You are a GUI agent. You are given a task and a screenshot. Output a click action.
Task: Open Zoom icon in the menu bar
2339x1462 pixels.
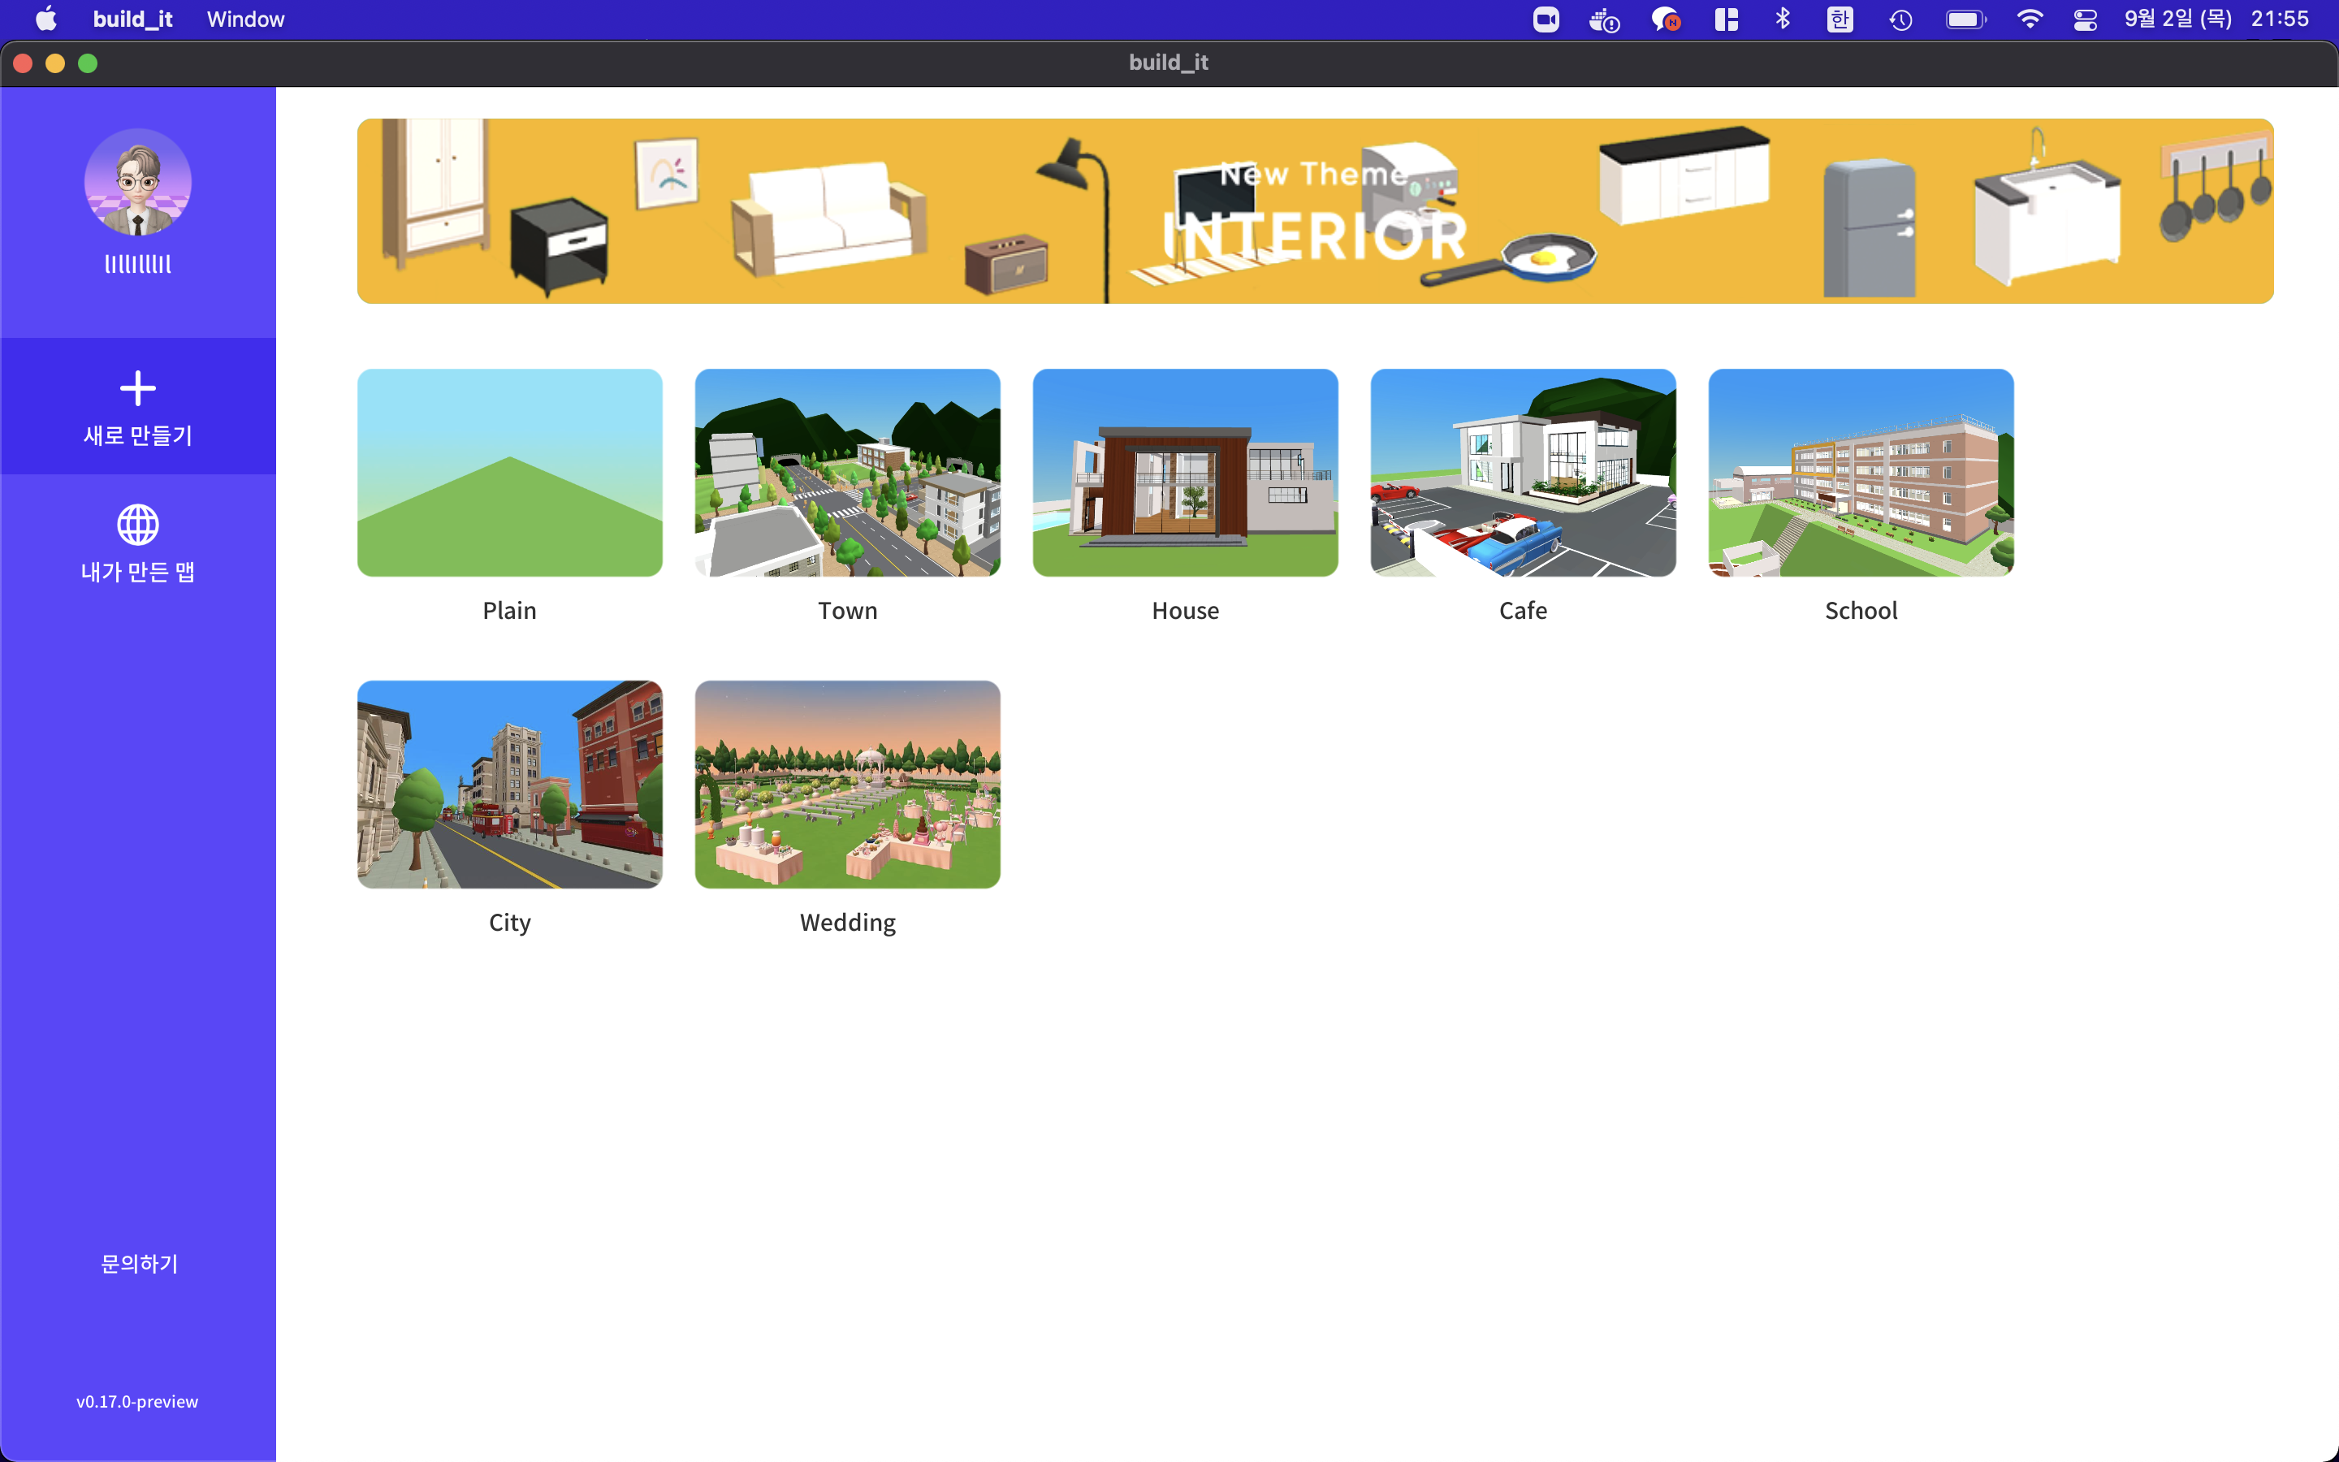click(x=1546, y=19)
